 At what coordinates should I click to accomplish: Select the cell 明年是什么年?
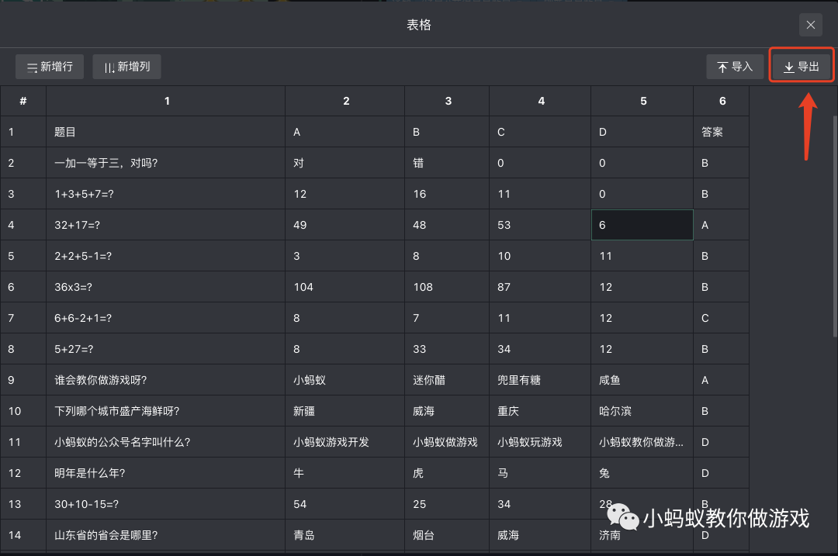pyautogui.click(x=166, y=473)
